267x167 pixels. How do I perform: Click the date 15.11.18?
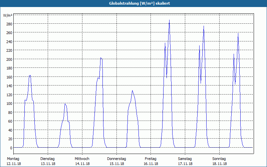click(x=117, y=164)
